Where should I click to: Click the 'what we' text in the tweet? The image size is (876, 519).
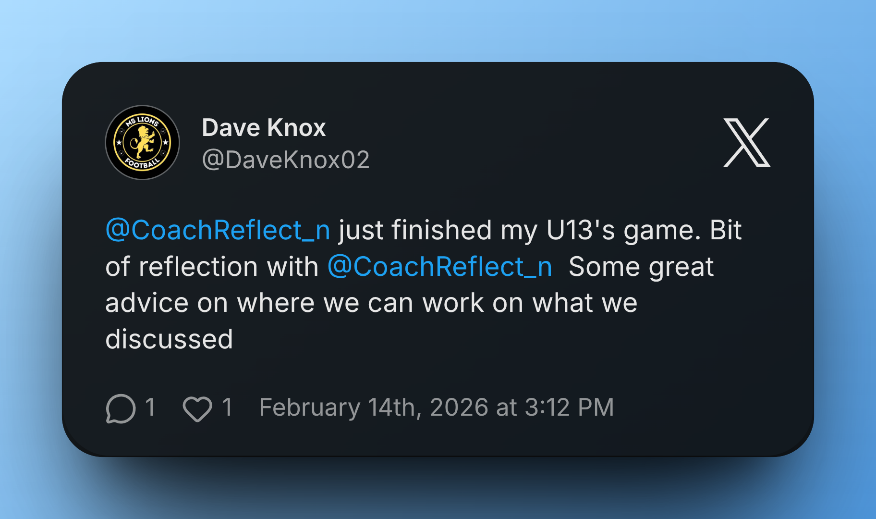[584, 303]
